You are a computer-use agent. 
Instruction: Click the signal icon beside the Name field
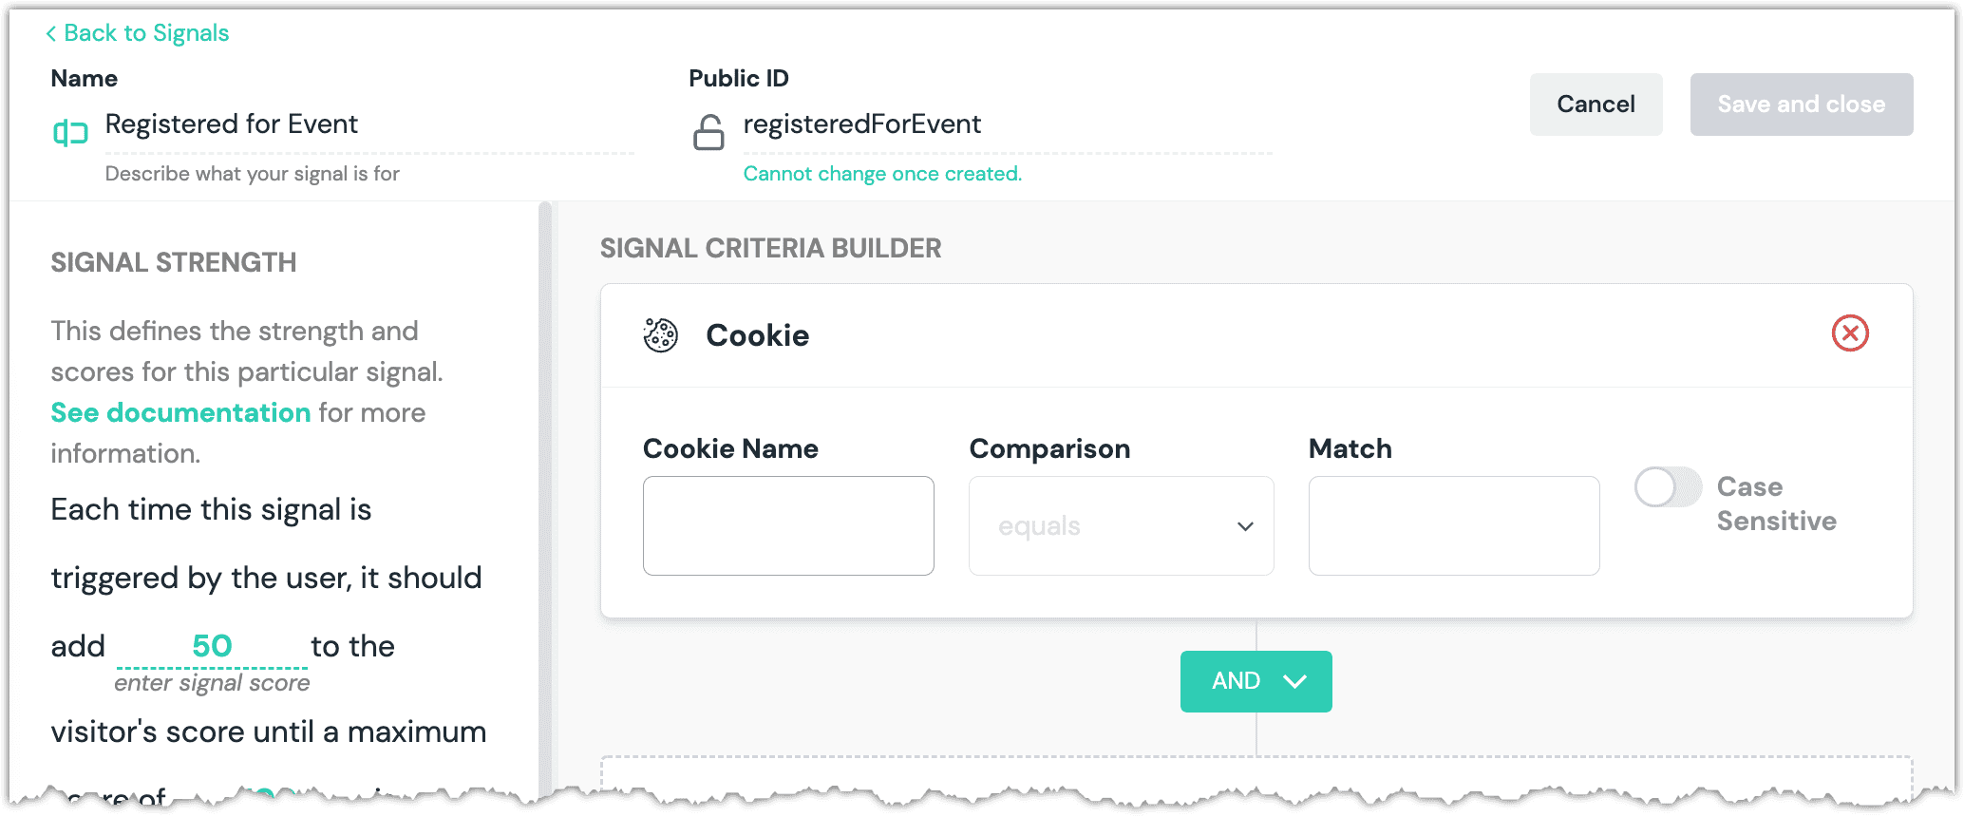coord(70,133)
